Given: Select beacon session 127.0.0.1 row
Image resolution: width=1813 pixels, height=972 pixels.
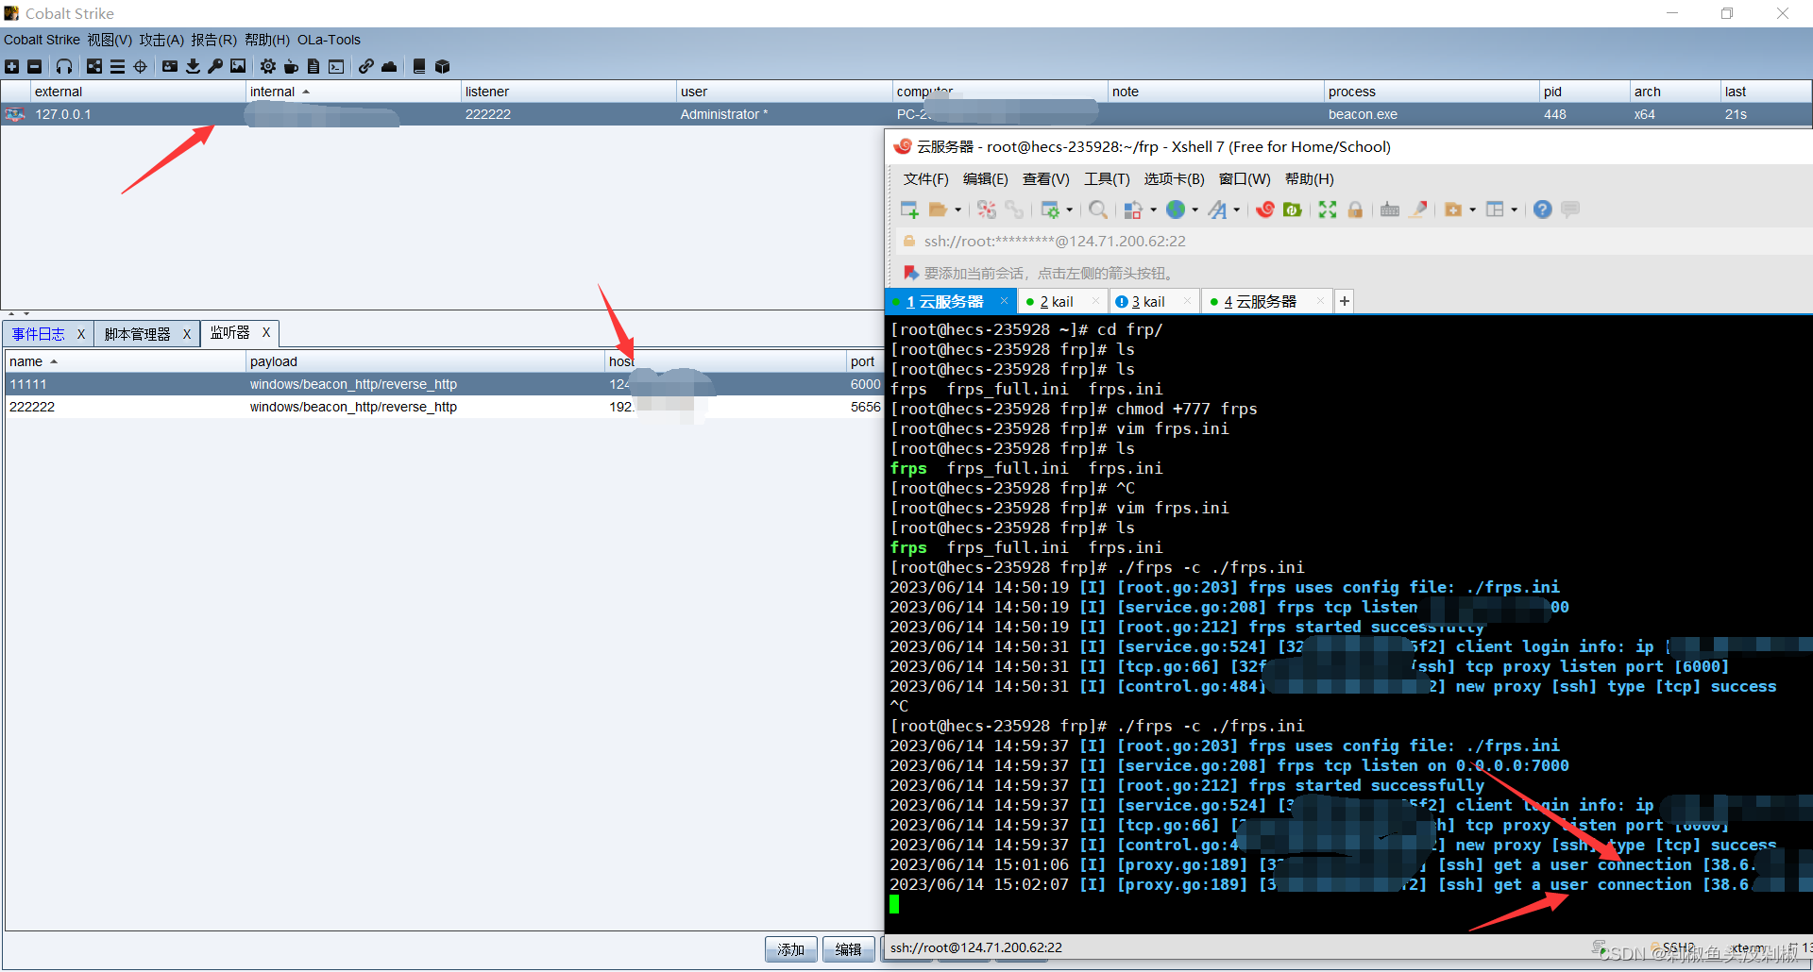Looking at the screenshot, I should (x=906, y=114).
